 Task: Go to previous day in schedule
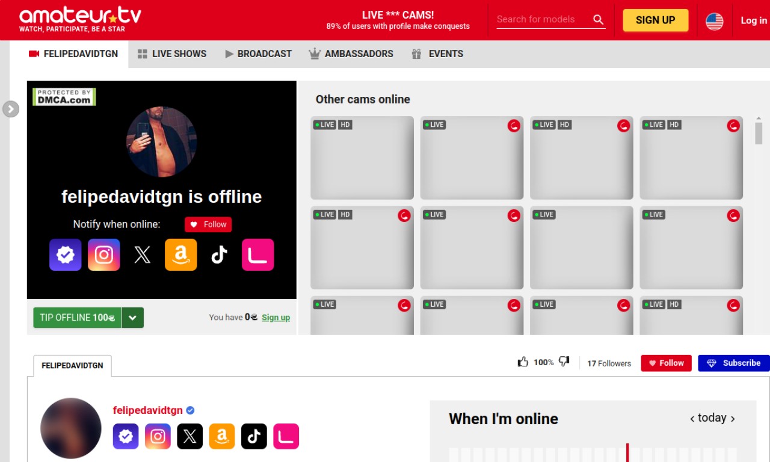692,419
